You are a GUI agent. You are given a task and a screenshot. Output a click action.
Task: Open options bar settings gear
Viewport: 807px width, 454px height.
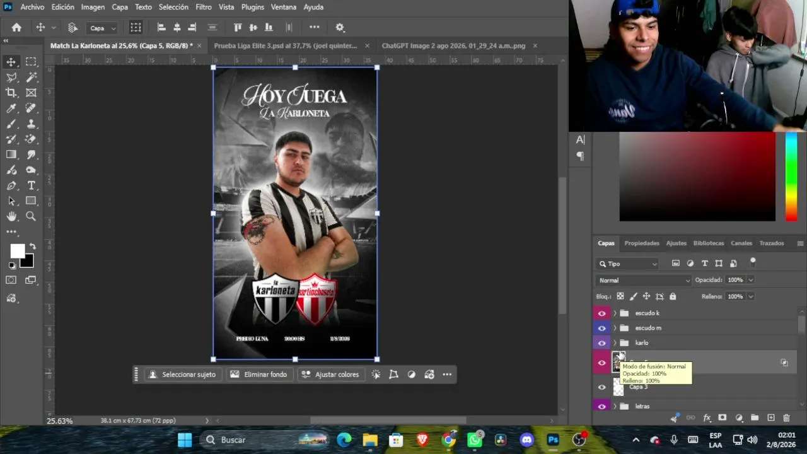click(x=340, y=27)
